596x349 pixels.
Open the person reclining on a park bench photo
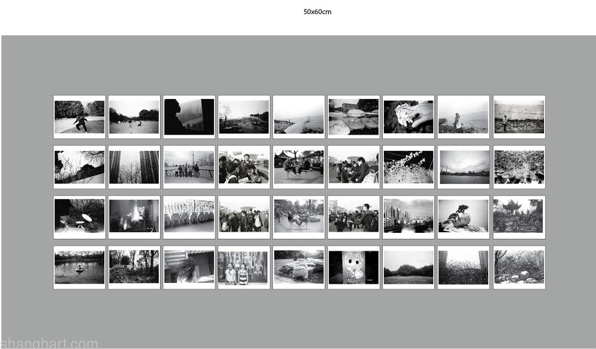299,217
